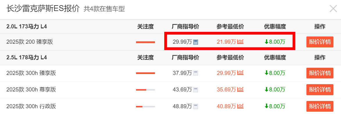Select the 2.0L 173马力 L4 group header
Screen dimensions: 341x114
point(26,27)
